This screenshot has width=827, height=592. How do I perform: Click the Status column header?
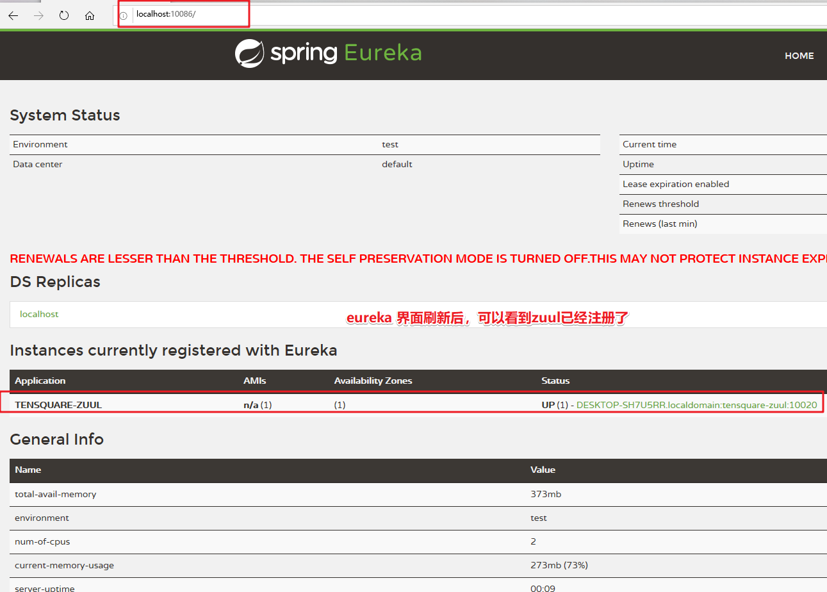coord(555,381)
